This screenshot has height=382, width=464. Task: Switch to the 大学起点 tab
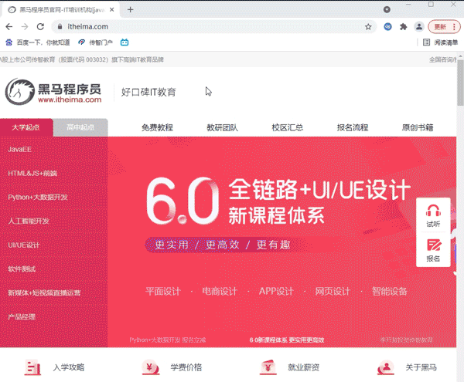tap(26, 127)
